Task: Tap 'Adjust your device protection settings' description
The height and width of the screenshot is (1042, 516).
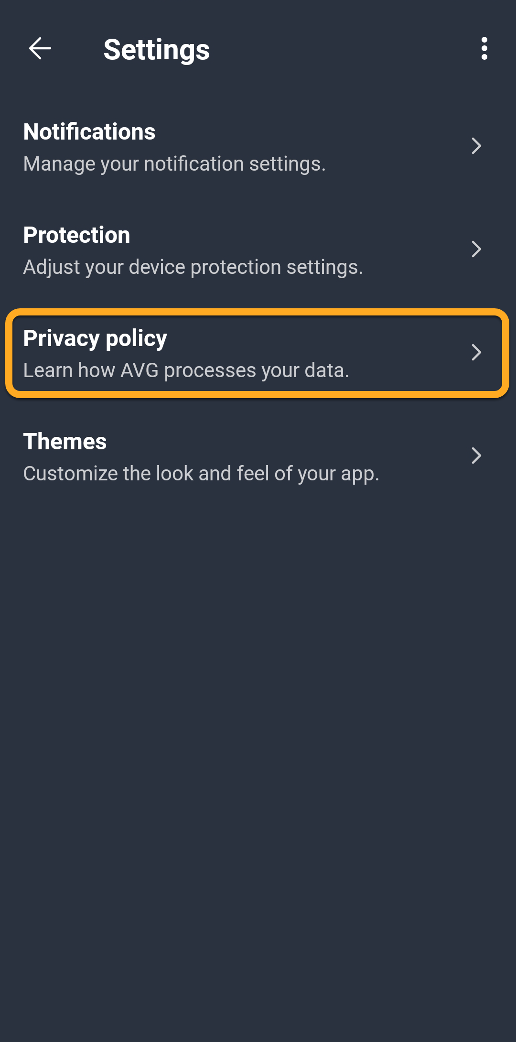Action: 193,267
